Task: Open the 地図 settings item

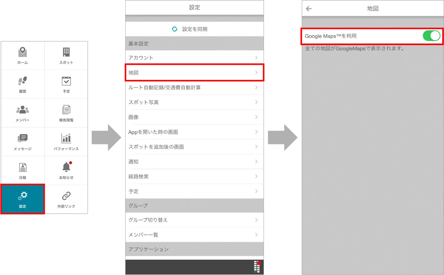Action: pos(195,73)
